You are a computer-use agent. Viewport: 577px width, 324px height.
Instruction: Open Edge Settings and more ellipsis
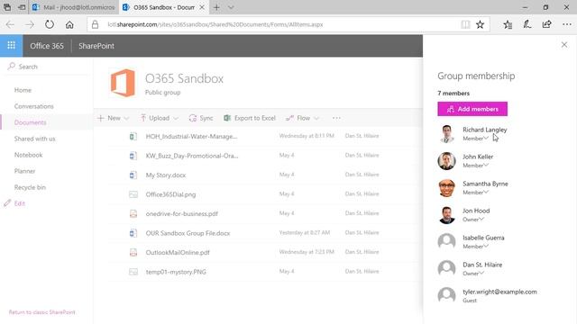(567, 24)
